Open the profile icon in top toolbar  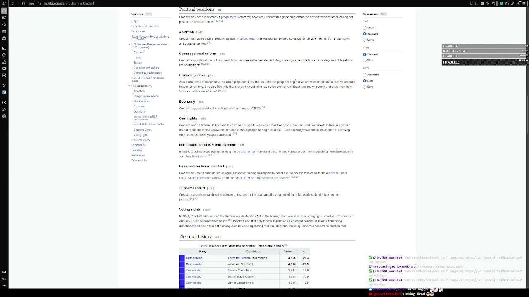(x=513, y=3)
